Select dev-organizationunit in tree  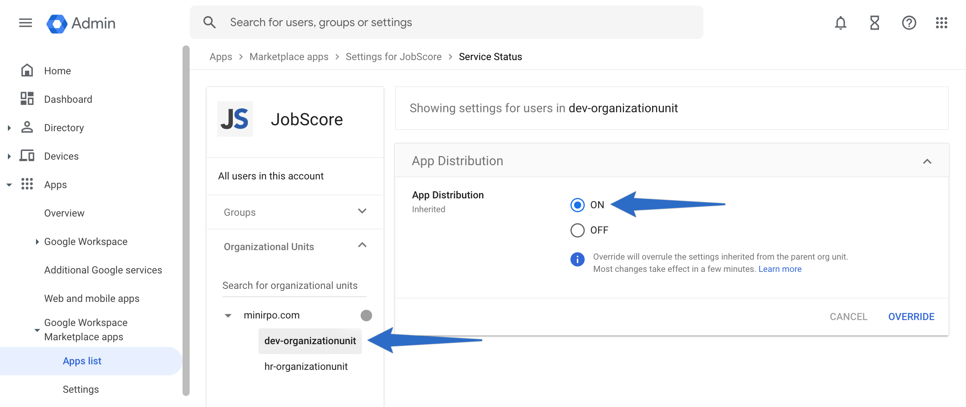coord(310,341)
